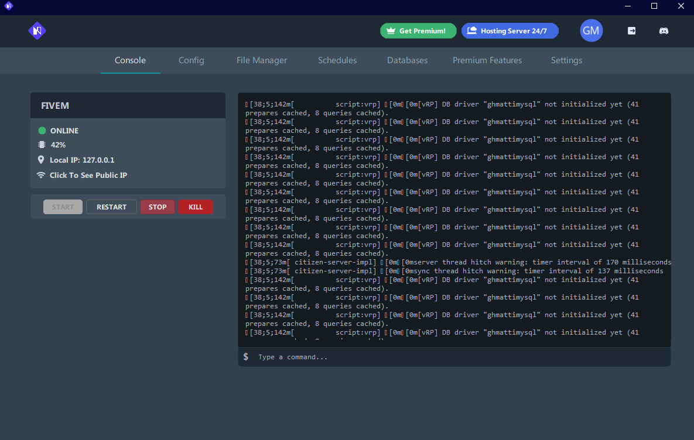The width and height of the screenshot is (694, 440).
Task: Open the Settings tab
Action: (566, 60)
